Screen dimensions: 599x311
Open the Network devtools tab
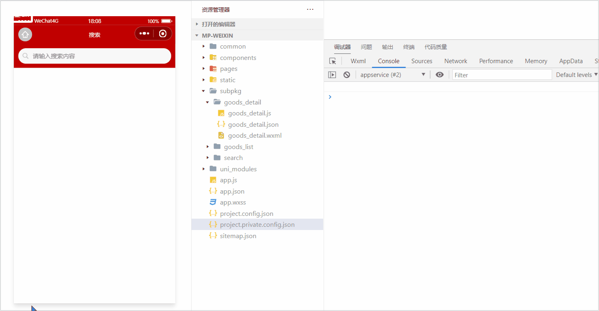[x=456, y=61]
